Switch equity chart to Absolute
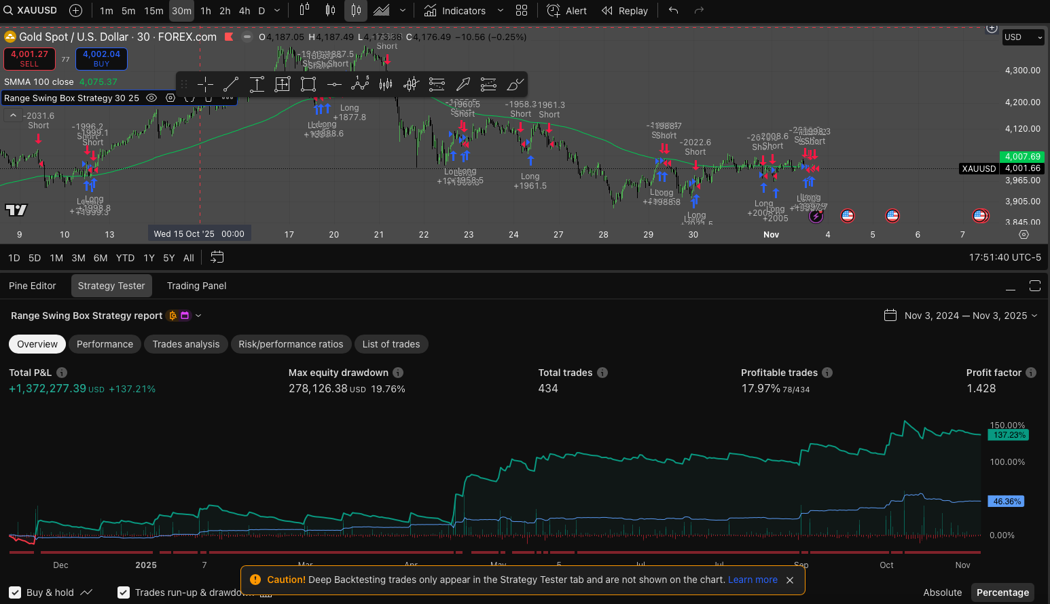1050x604 pixels. tap(942, 592)
